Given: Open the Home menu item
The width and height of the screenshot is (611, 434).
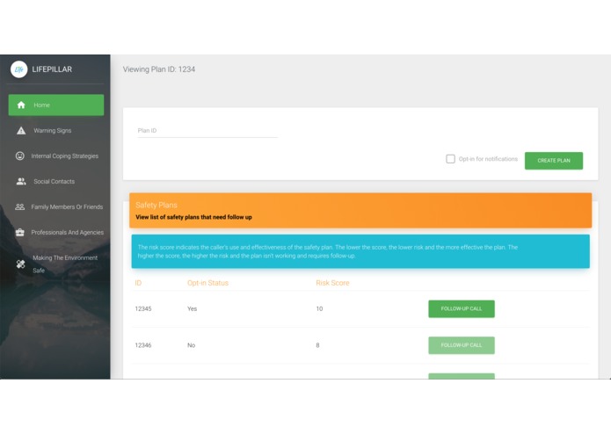Looking at the screenshot, I should [56, 105].
